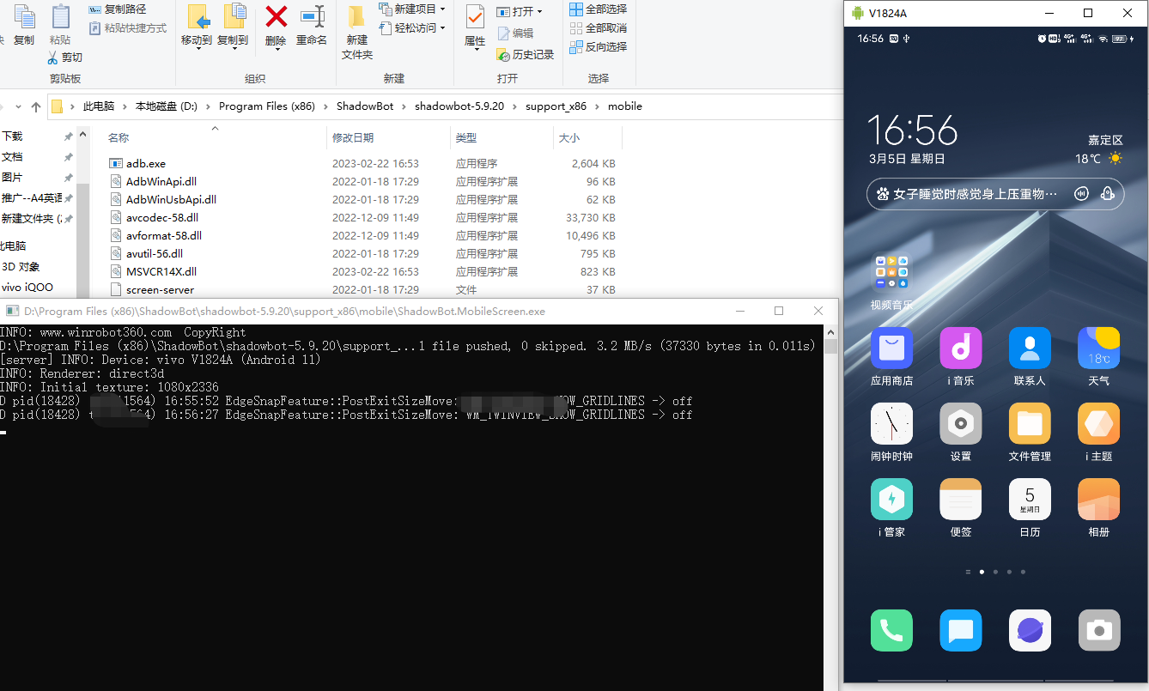Tap the camera icon in the phone dock

point(1098,632)
